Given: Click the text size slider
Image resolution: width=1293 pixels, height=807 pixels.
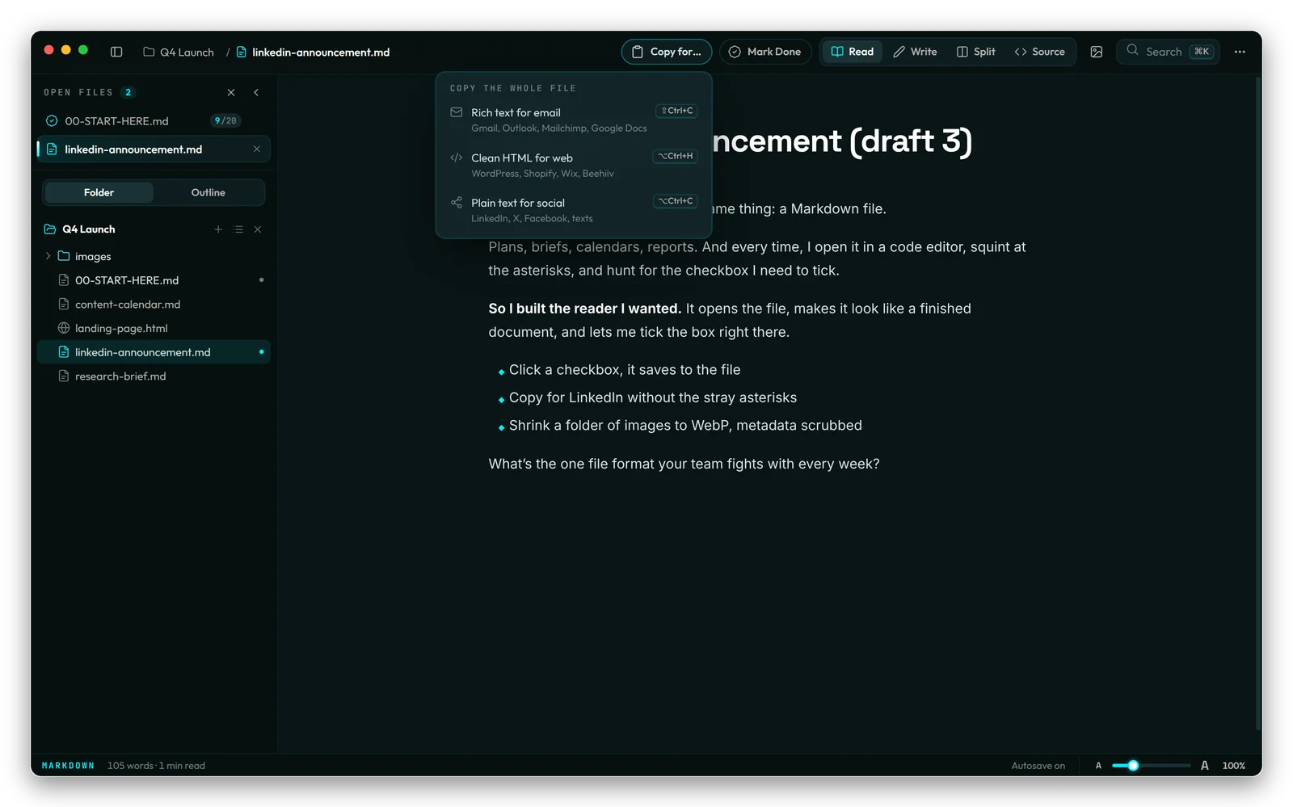Looking at the screenshot, I should click(1151, 766).
